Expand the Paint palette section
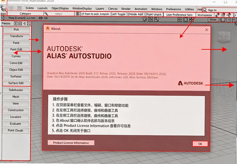Image resolution: width=237 pixels, height=164 pixels. 16,43
